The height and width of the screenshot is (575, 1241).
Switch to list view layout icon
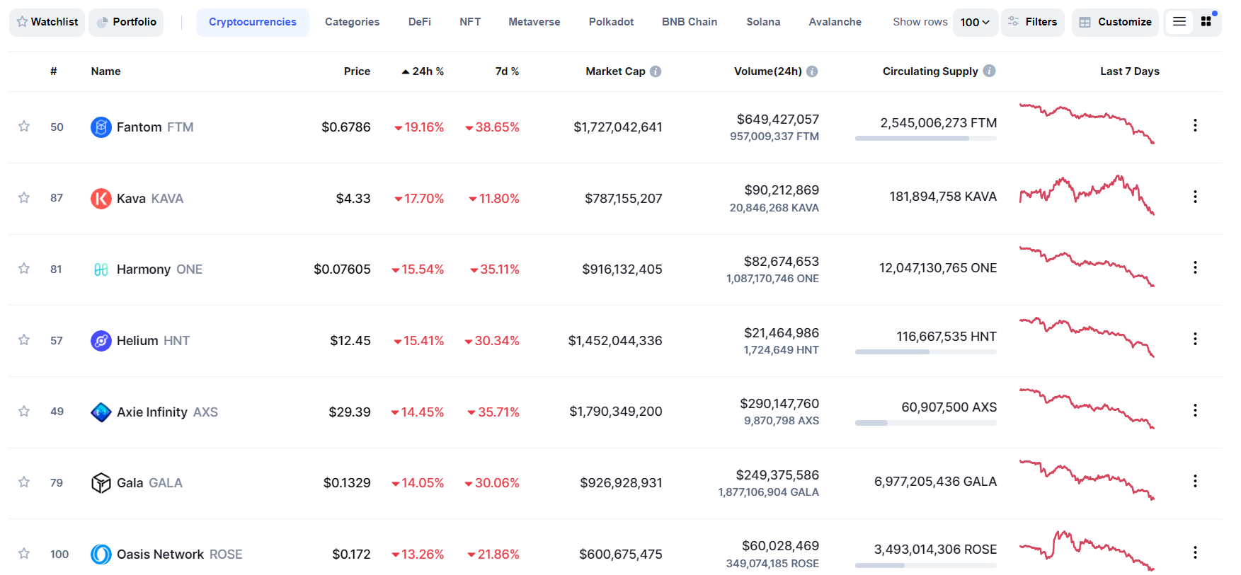click(1179, 22)
